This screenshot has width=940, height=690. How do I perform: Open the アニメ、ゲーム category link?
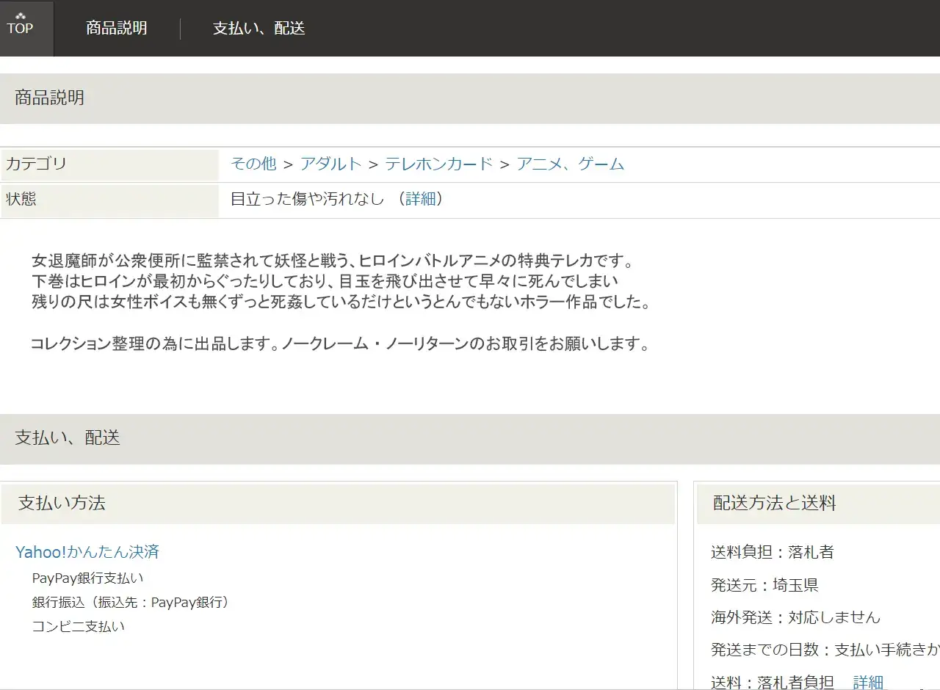[x=570, y=164]
